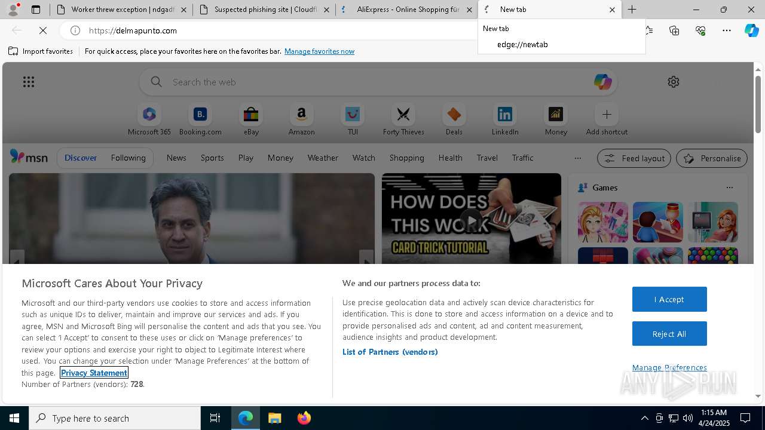
Task: Select the Discover feed tab
Action: 81,158
